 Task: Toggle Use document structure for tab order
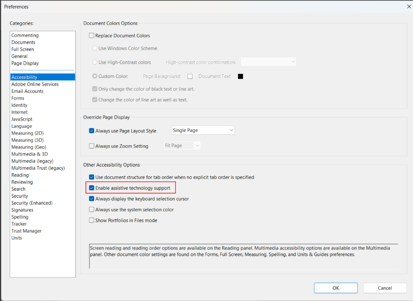[x=91, y=177]
